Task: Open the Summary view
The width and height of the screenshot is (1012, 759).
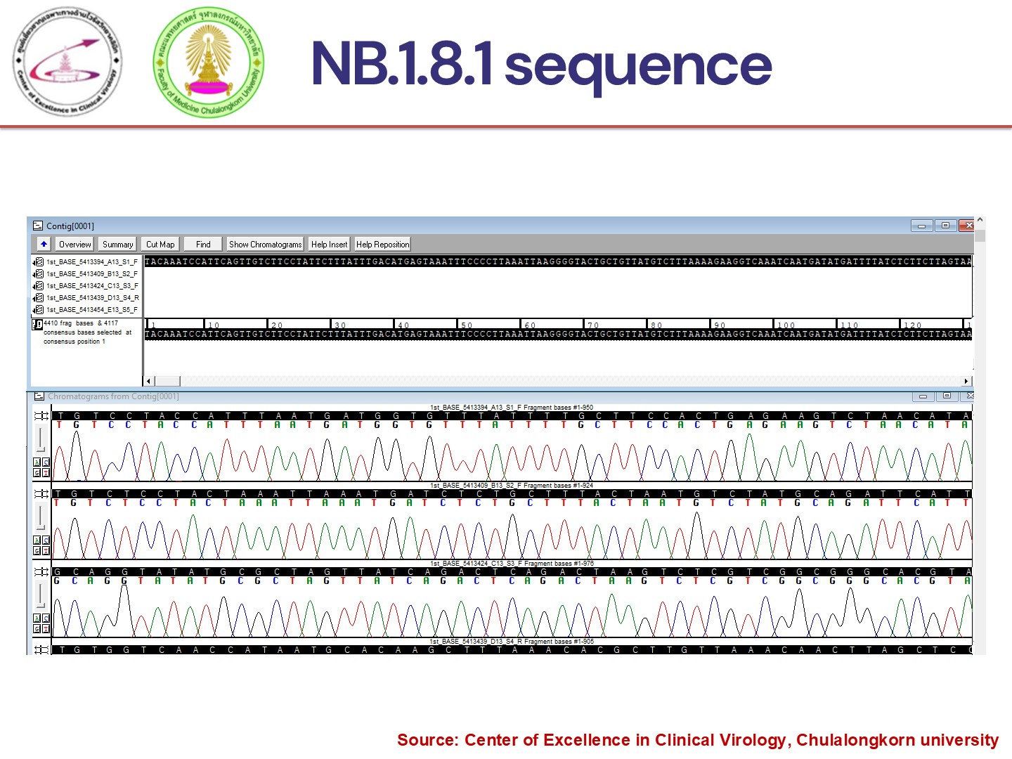Action: [117, 245]
